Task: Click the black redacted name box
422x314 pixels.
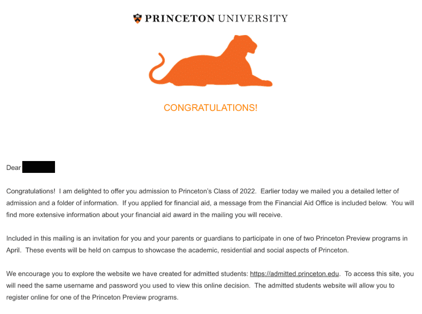Action: coord(38,167)
